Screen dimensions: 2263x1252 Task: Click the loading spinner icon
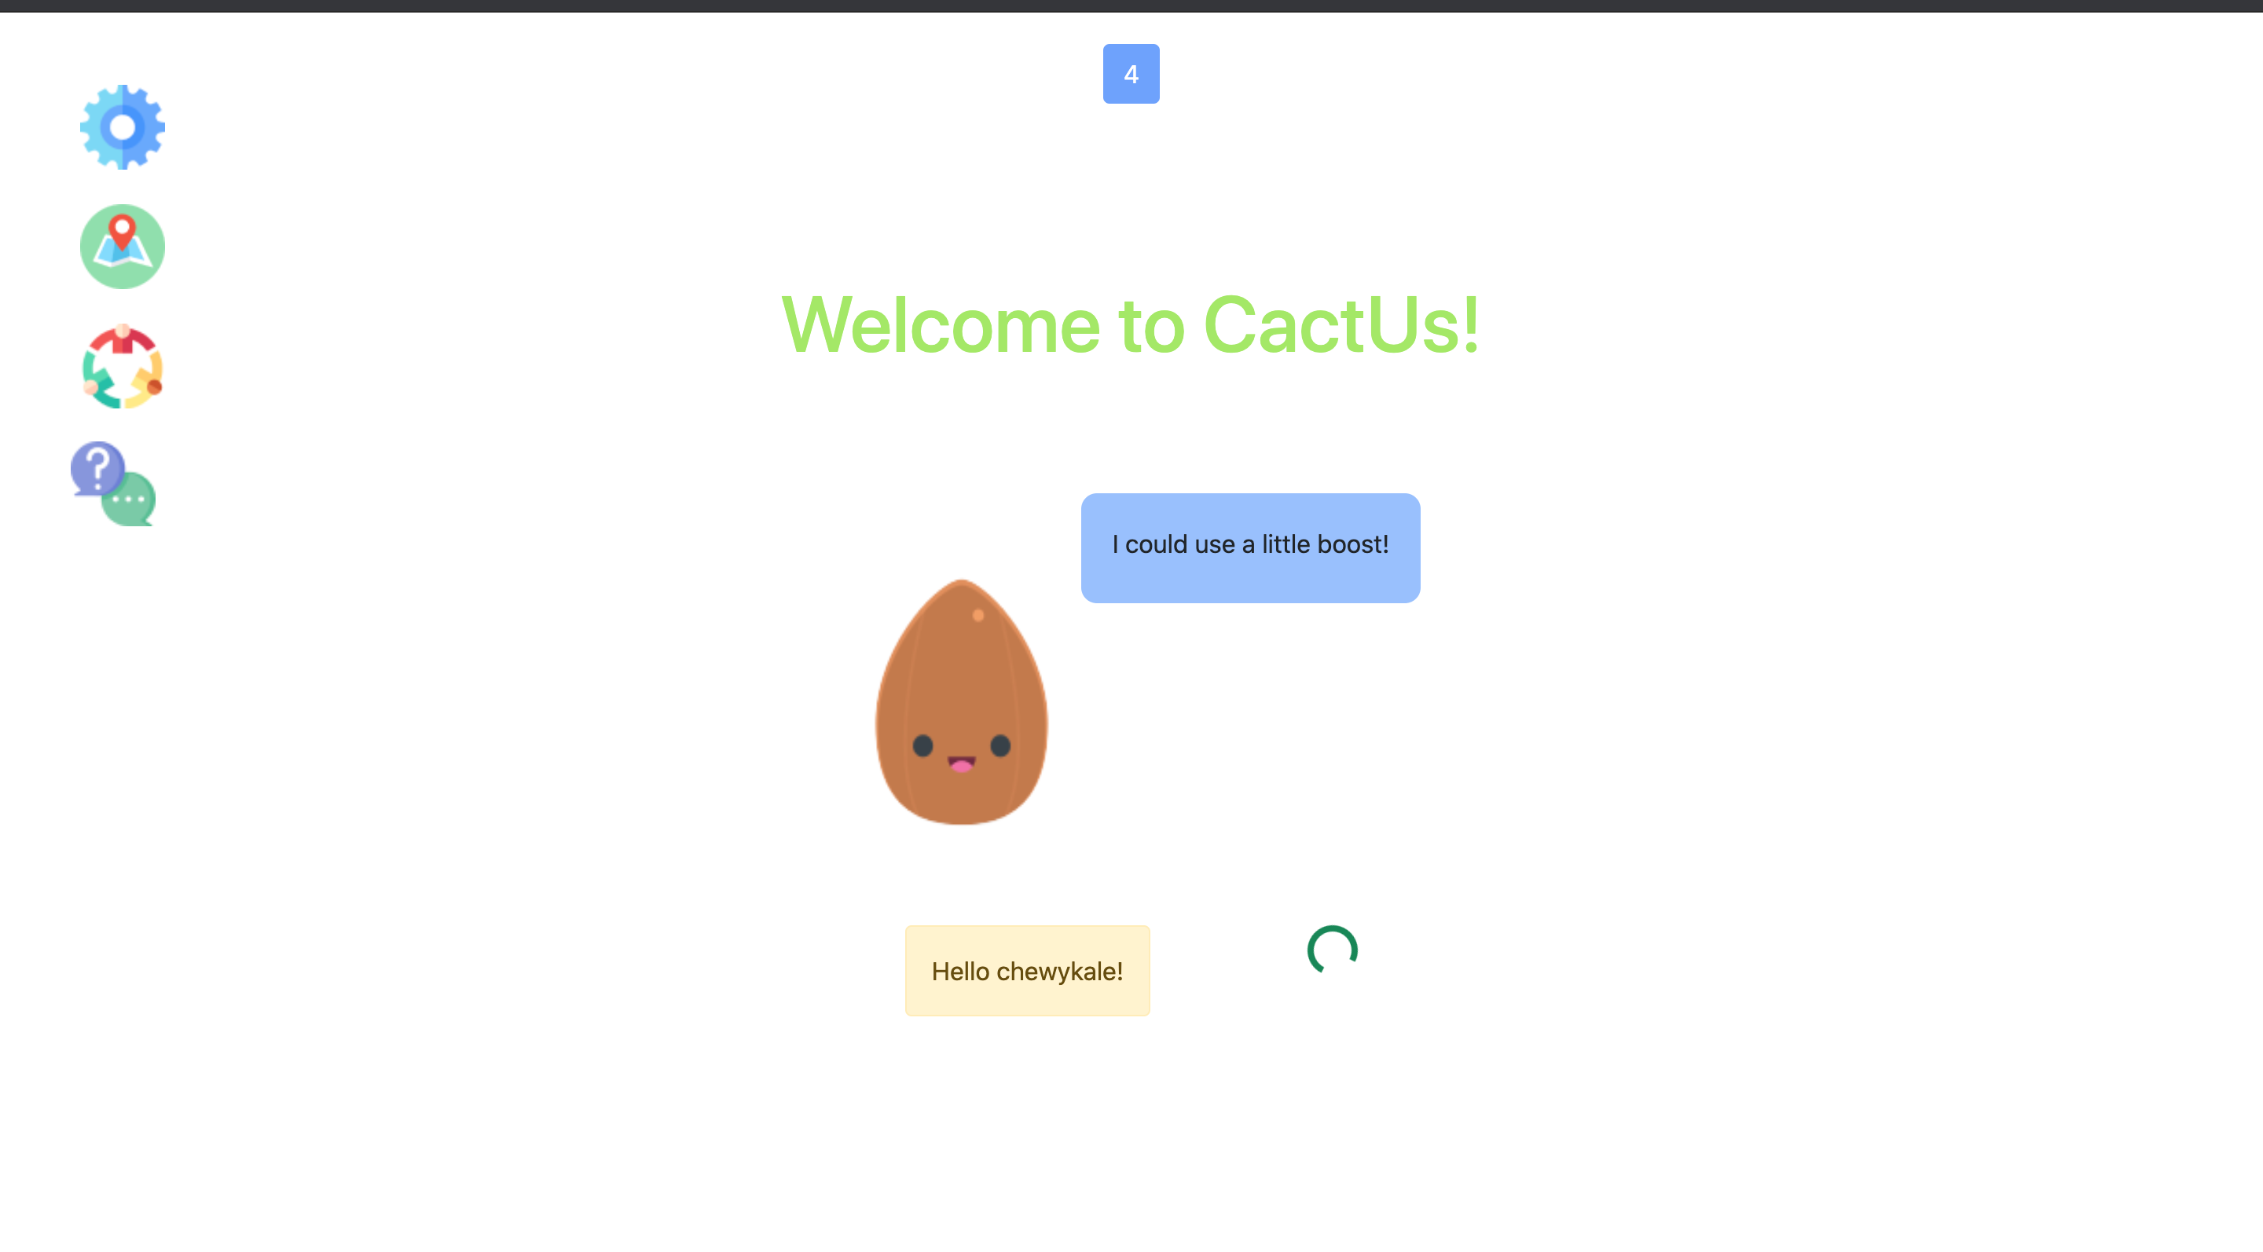(x=1332, y=950)
